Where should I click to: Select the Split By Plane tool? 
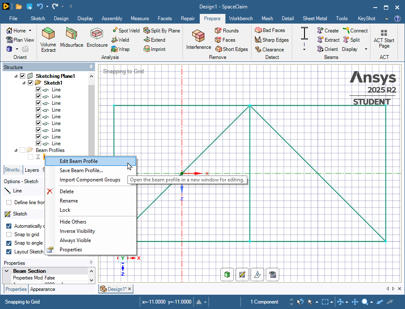(161, 31)
